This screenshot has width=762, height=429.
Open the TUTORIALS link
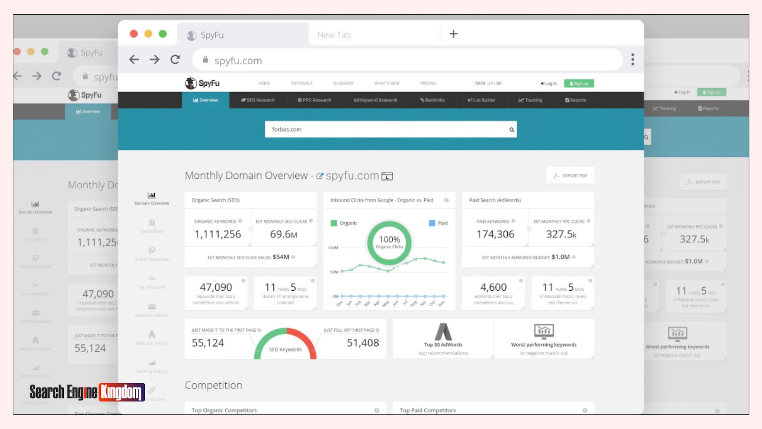click(301, 83)
